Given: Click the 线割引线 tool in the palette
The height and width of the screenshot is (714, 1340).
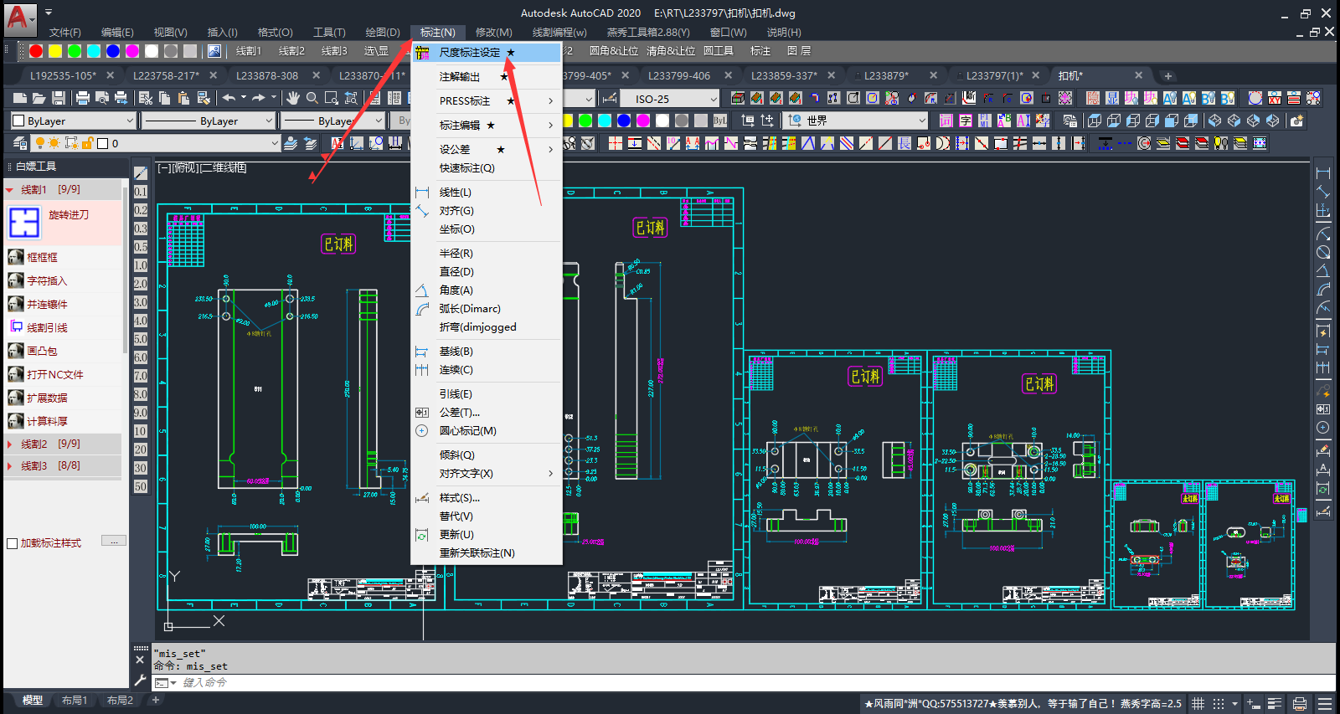Looking at the screenshot, I should click(47, 327).
